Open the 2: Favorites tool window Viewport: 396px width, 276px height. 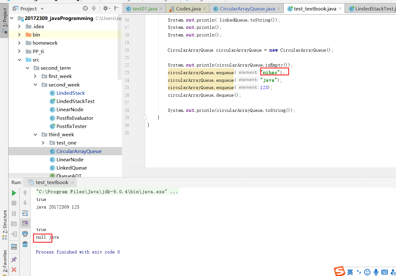coord(4,262)
